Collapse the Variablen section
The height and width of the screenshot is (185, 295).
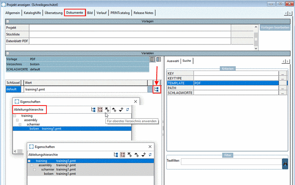click(x=7, y=53)
